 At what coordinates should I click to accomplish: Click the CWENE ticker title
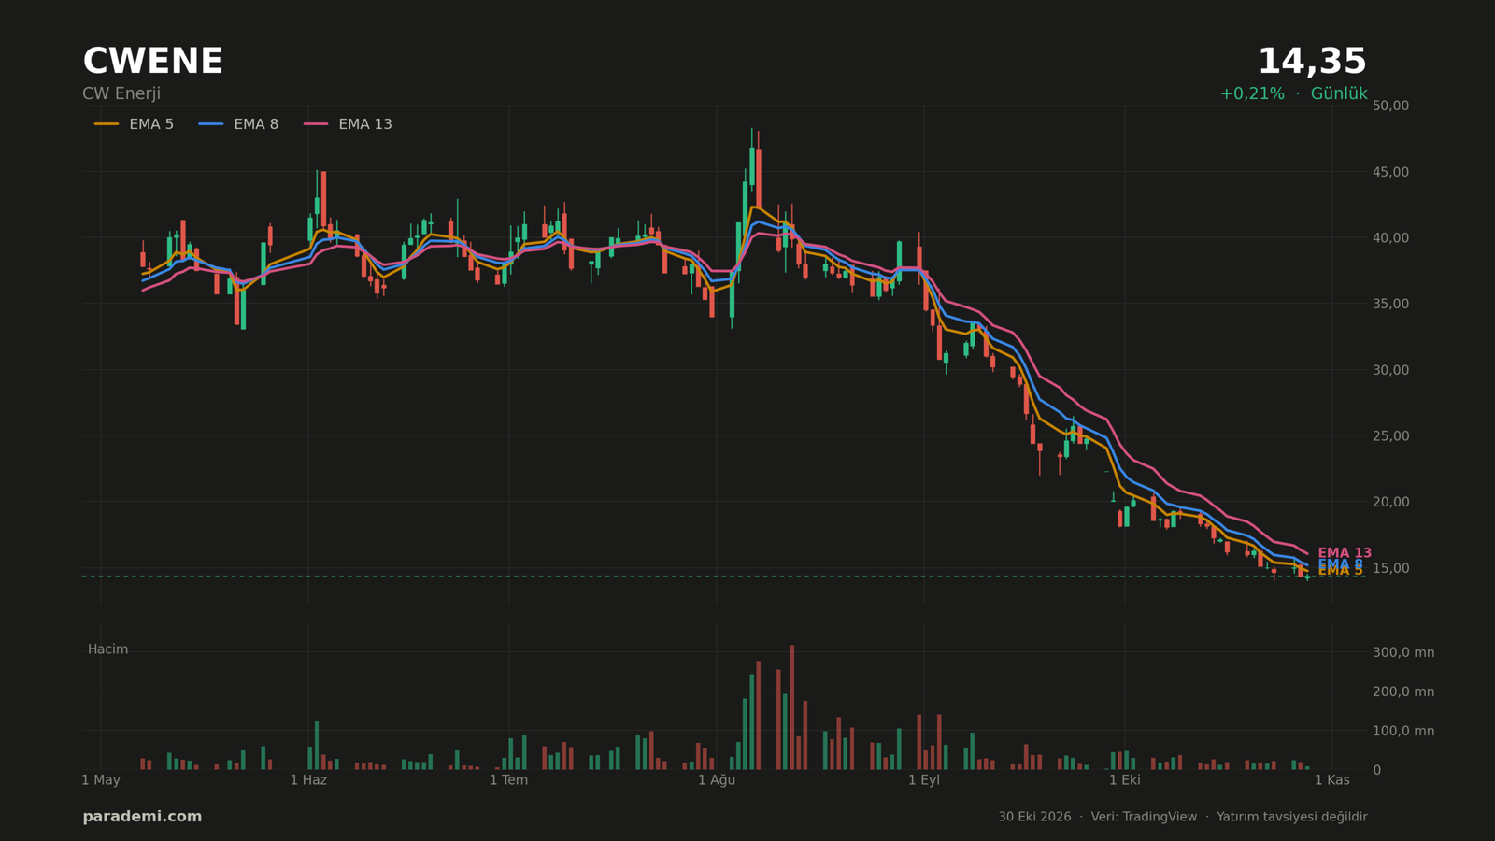(x=152, y=62)
